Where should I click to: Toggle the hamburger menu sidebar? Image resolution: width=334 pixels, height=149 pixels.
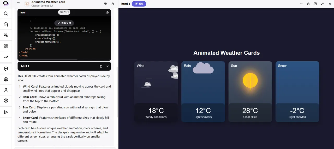click(18, 4)
